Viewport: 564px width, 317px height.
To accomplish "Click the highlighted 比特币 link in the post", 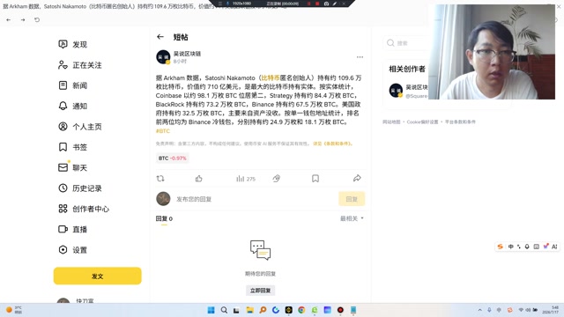I will (271, 77).
